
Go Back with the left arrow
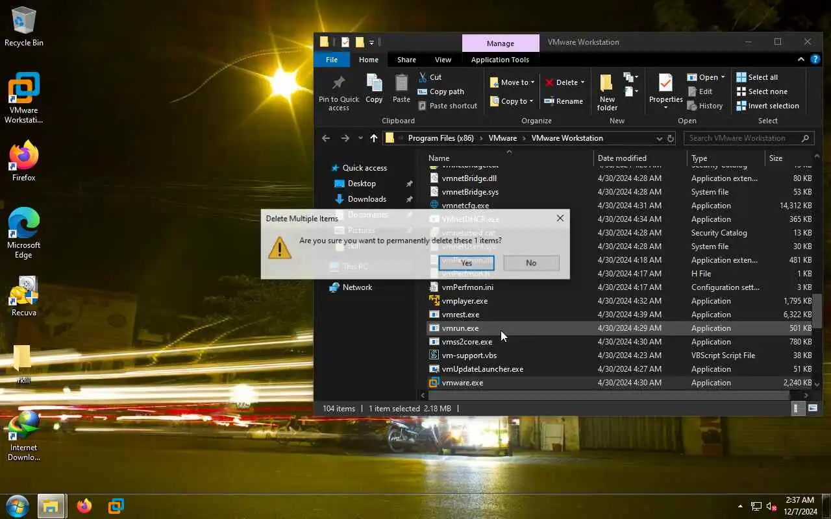[326, 138]
